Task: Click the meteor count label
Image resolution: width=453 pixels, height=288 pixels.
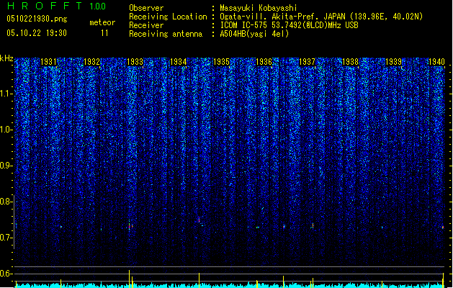Action: point(102,22)
